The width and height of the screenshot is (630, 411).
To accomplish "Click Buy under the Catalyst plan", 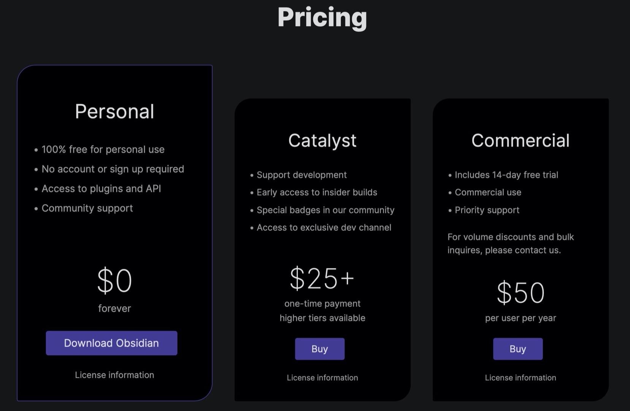I will (320, 349).
